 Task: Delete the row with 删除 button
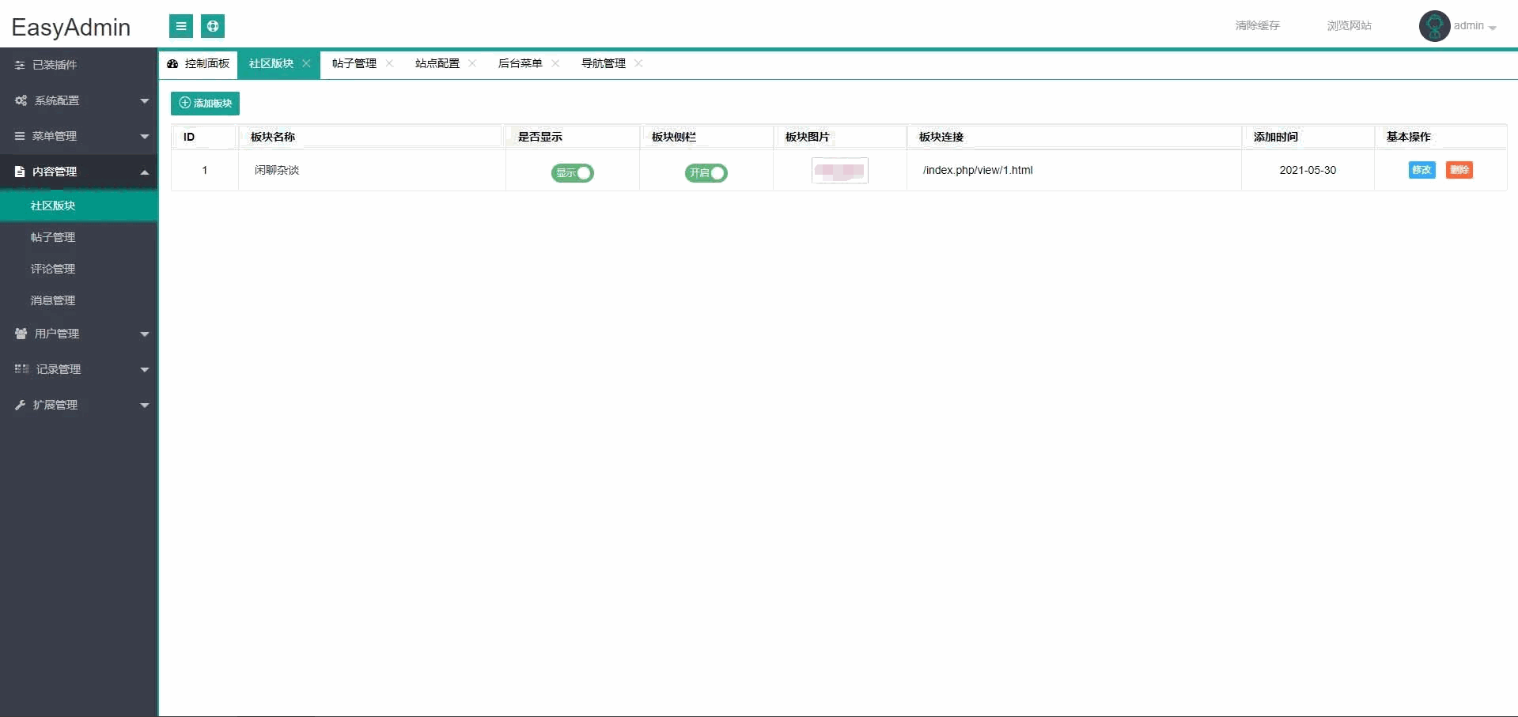pos(1459,170)
